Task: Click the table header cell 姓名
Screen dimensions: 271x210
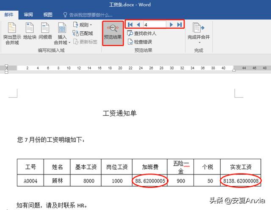Action: pyautogui.click(x=57, y=167)
